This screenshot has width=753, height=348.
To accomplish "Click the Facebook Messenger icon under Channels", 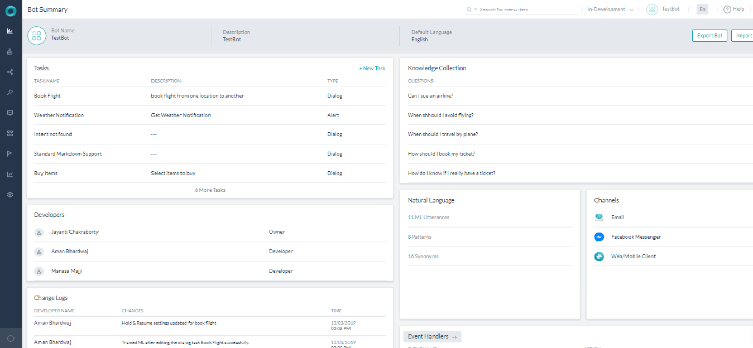I will click(x=599, y=236).
